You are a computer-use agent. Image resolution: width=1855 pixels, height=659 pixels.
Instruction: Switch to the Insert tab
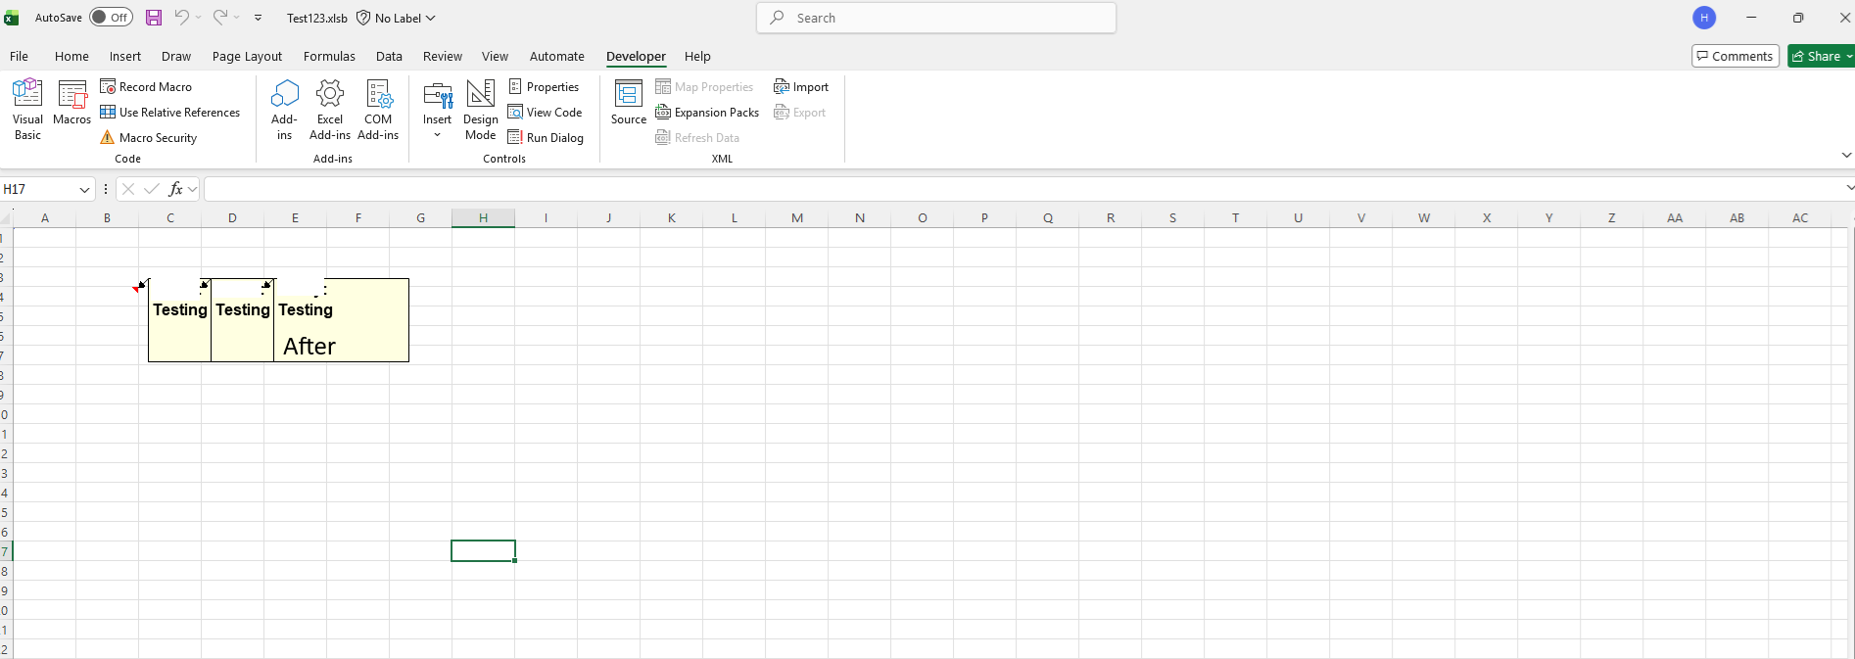[x=125, y=56]
